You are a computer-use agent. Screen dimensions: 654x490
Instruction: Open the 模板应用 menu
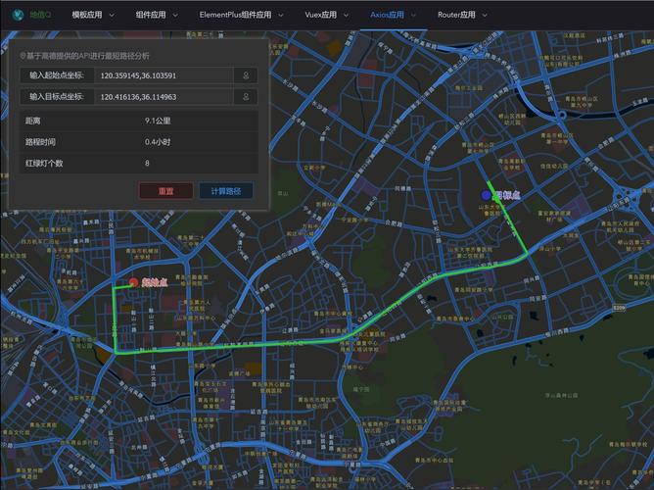tap(87, 15)
